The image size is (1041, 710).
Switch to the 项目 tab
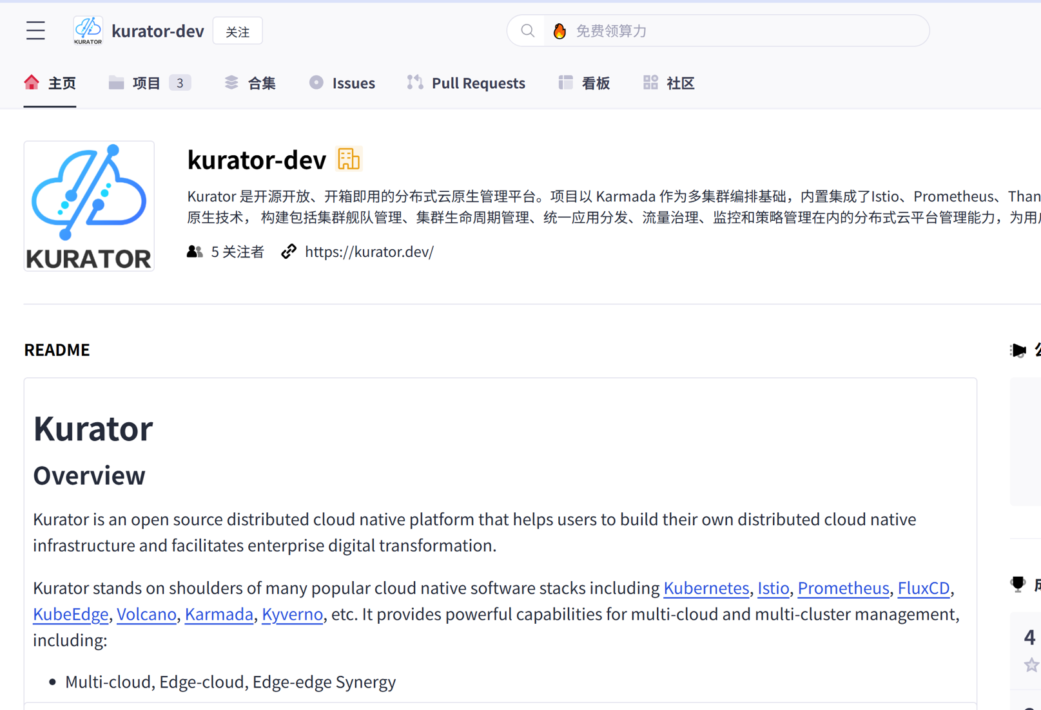pyautogui.click(x=150, y=83)
